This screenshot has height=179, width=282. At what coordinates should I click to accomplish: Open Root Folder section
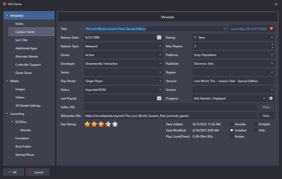point(23,146)
